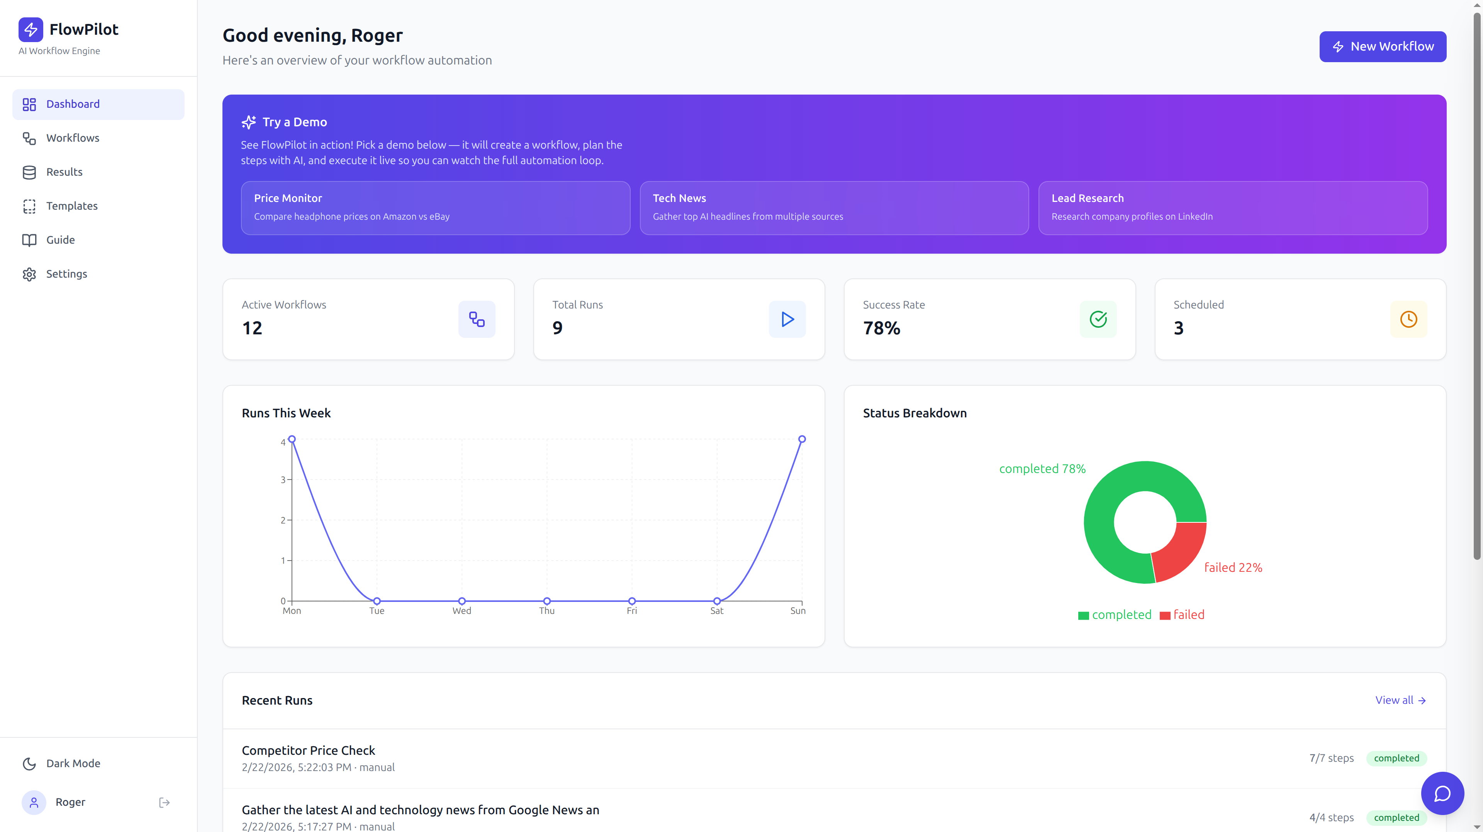This screenshot has height=832, width=1483.
Task: Click the logout icon next to Roger
Action: [164, 802]
